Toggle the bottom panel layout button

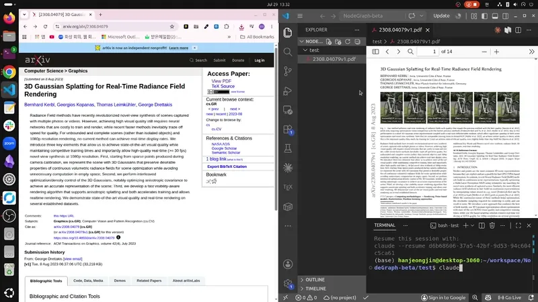495,16
